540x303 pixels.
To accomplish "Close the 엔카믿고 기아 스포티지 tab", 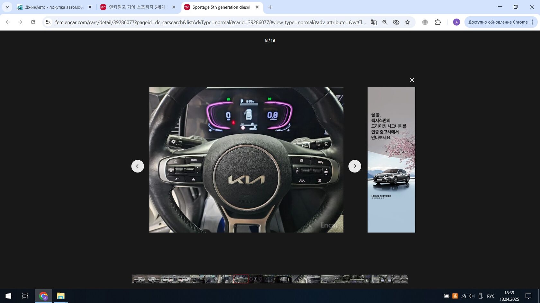I will (174, 7).
